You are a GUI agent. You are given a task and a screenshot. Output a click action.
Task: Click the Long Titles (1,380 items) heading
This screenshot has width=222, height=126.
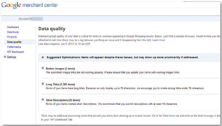pos(60,84)
